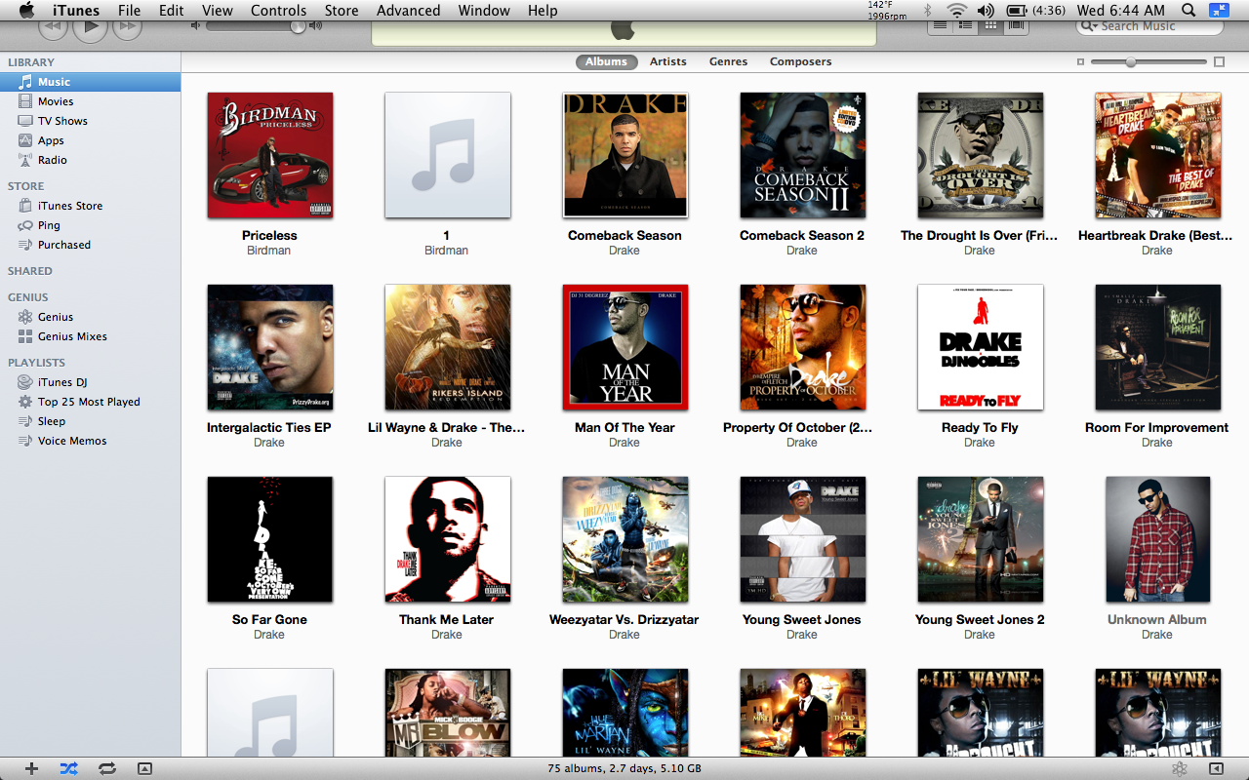
Task: Open the Window menu
Action: (484, 11)
